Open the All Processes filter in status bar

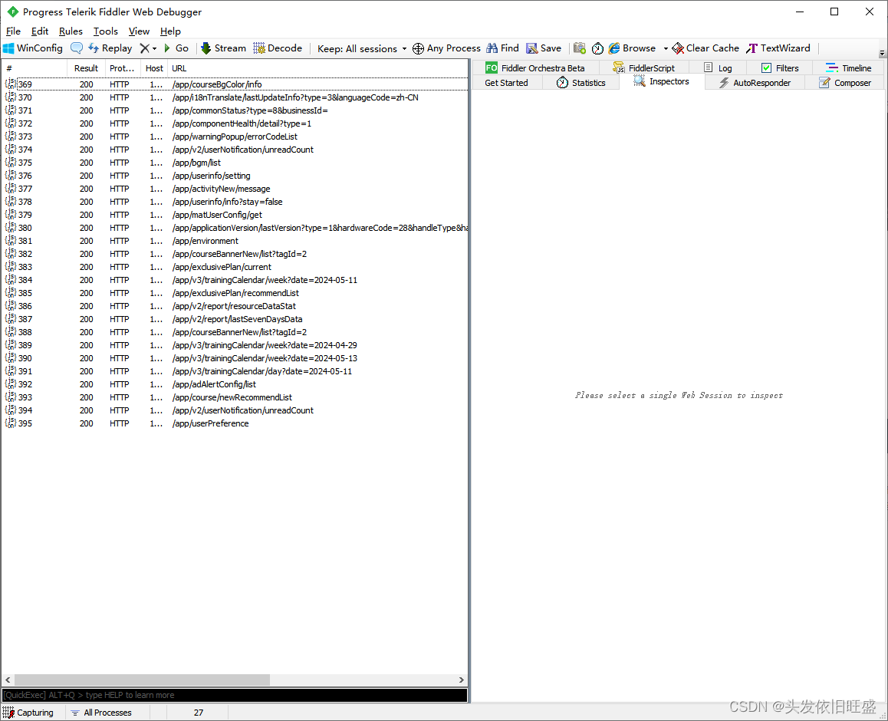coord(100,713)
